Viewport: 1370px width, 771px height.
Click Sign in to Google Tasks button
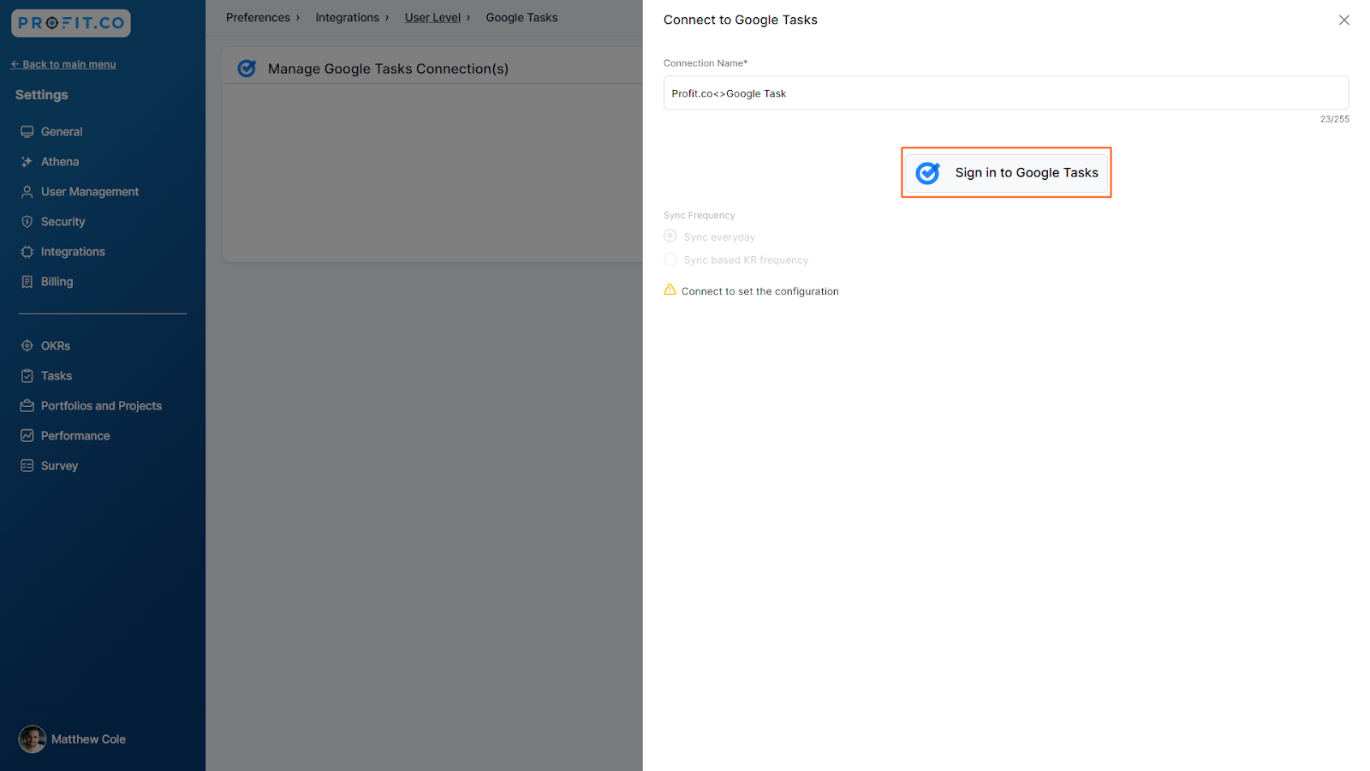(1006, 172)
